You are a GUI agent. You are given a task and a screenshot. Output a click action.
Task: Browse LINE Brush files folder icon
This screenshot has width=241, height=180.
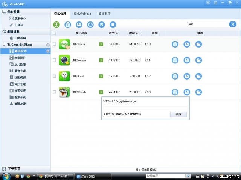point(198,44)
